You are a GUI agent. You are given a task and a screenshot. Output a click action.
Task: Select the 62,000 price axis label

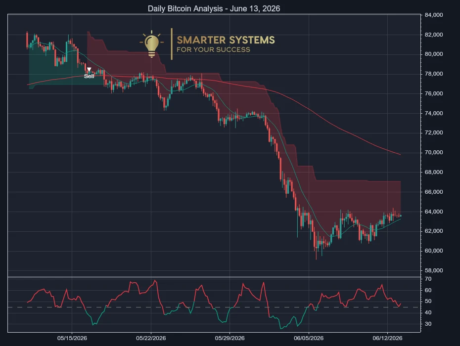[x=434, y=231]
